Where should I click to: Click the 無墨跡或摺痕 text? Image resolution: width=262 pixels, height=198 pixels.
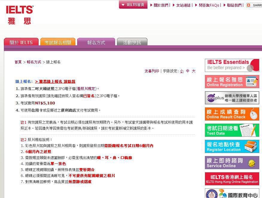(x=80, y=182)
